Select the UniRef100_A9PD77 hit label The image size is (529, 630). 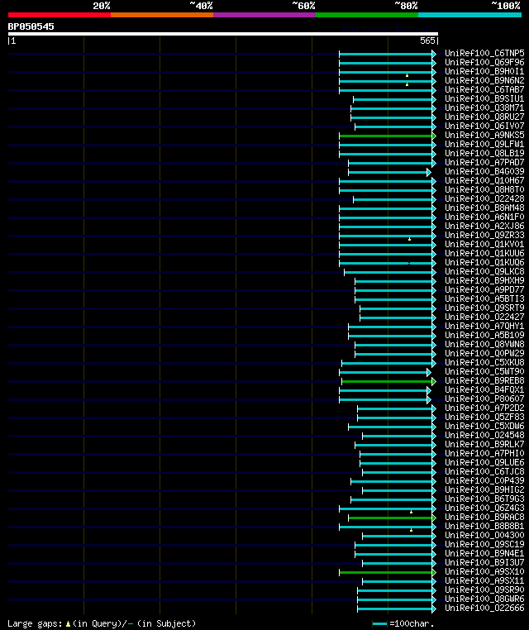[484, 289]
